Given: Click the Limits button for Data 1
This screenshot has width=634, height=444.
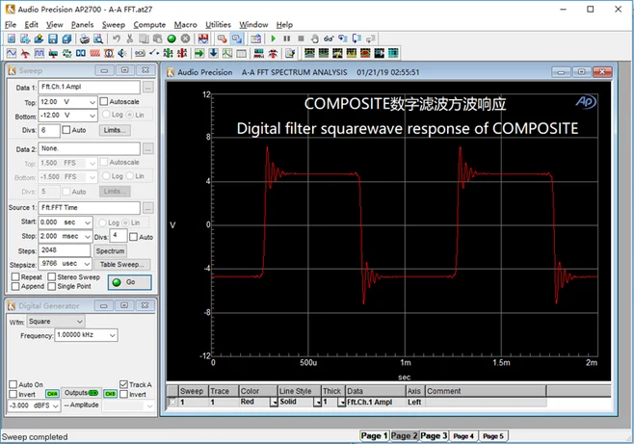Looking at the screenshot, I should coord(115,130).
